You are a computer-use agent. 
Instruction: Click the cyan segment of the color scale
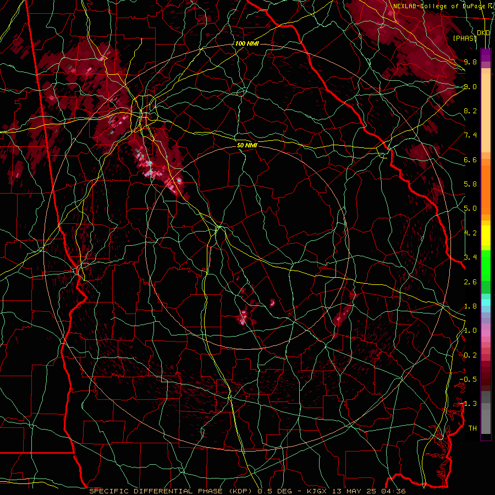[486, 302]
